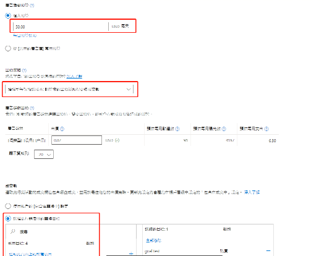
Task: Click the search magnifier icon in the goals list
Action: tap(13, 231)
